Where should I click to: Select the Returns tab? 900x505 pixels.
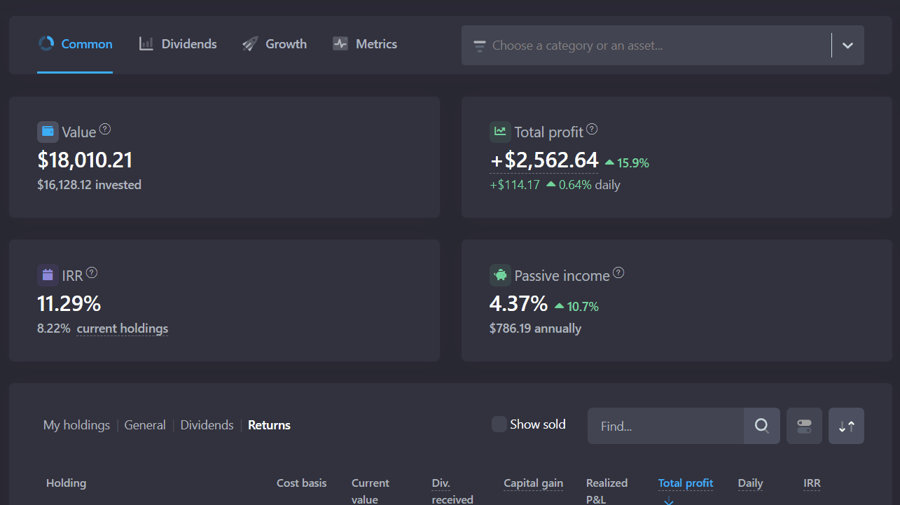269,425
